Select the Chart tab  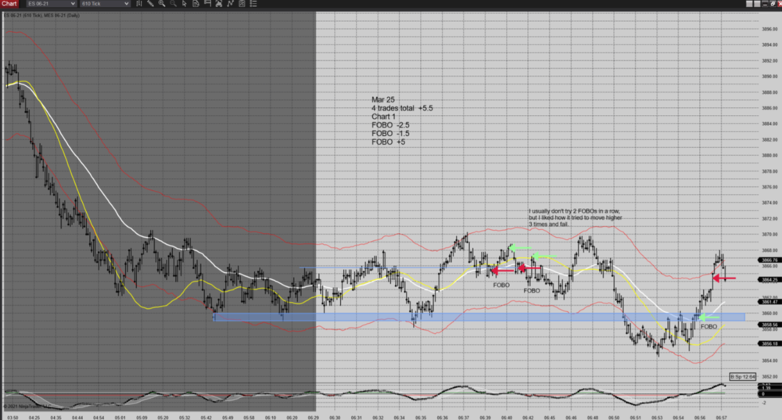(9, 4)
